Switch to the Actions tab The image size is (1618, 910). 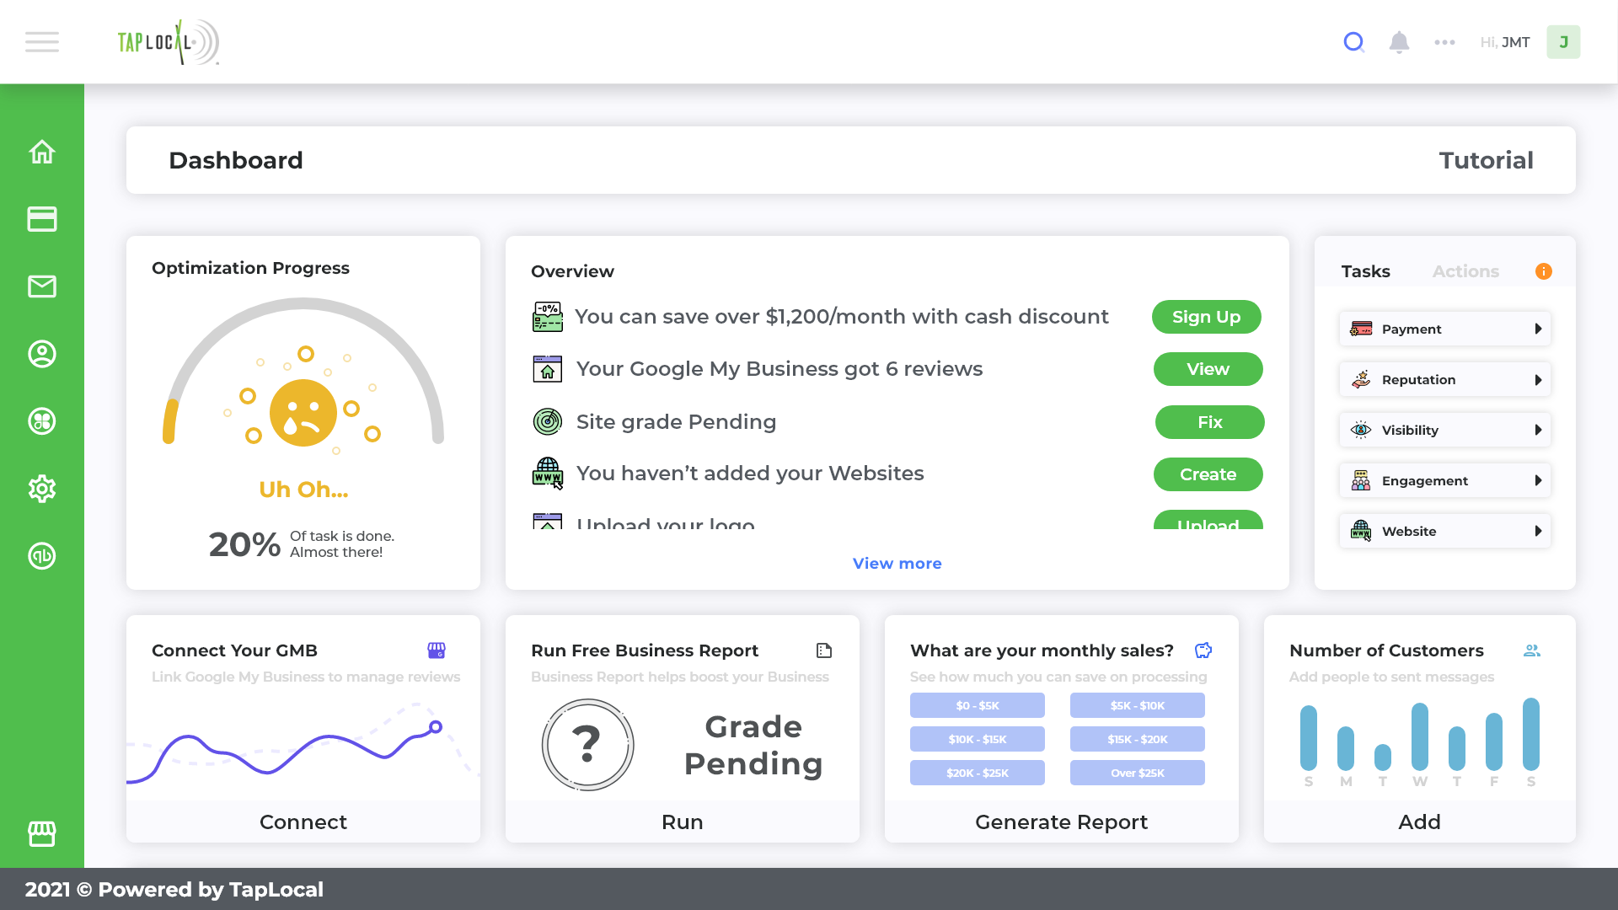click(x=1465, y=271)
